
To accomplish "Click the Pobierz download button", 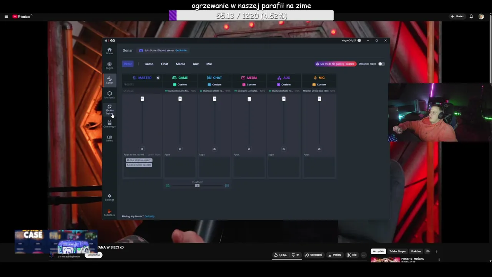I will pyautogui.click(x=335, y=255).
